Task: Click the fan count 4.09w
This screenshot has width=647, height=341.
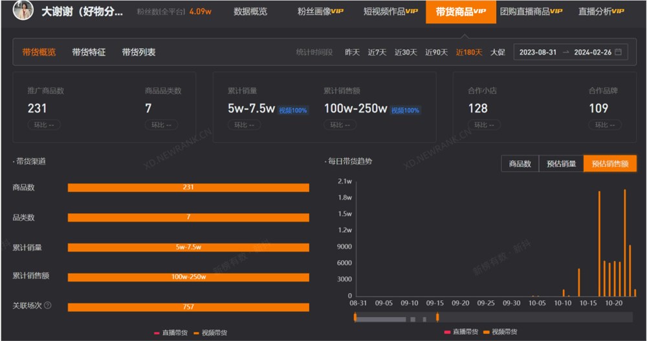Action: pos(201,12)
